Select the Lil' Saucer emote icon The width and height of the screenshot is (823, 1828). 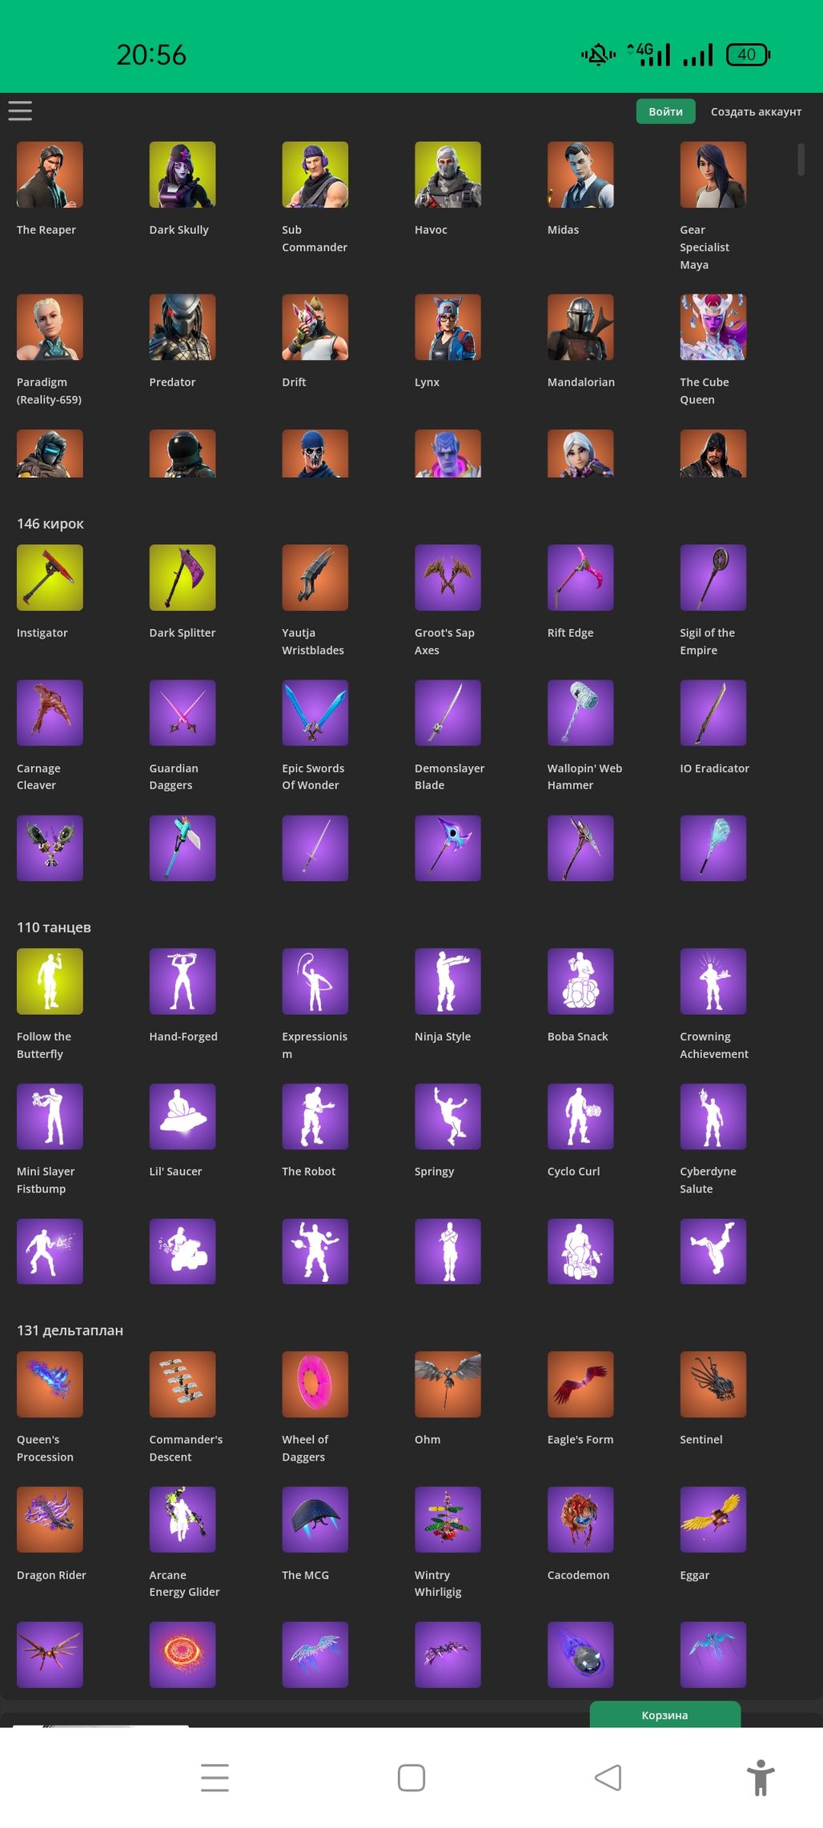(183, 1116)
